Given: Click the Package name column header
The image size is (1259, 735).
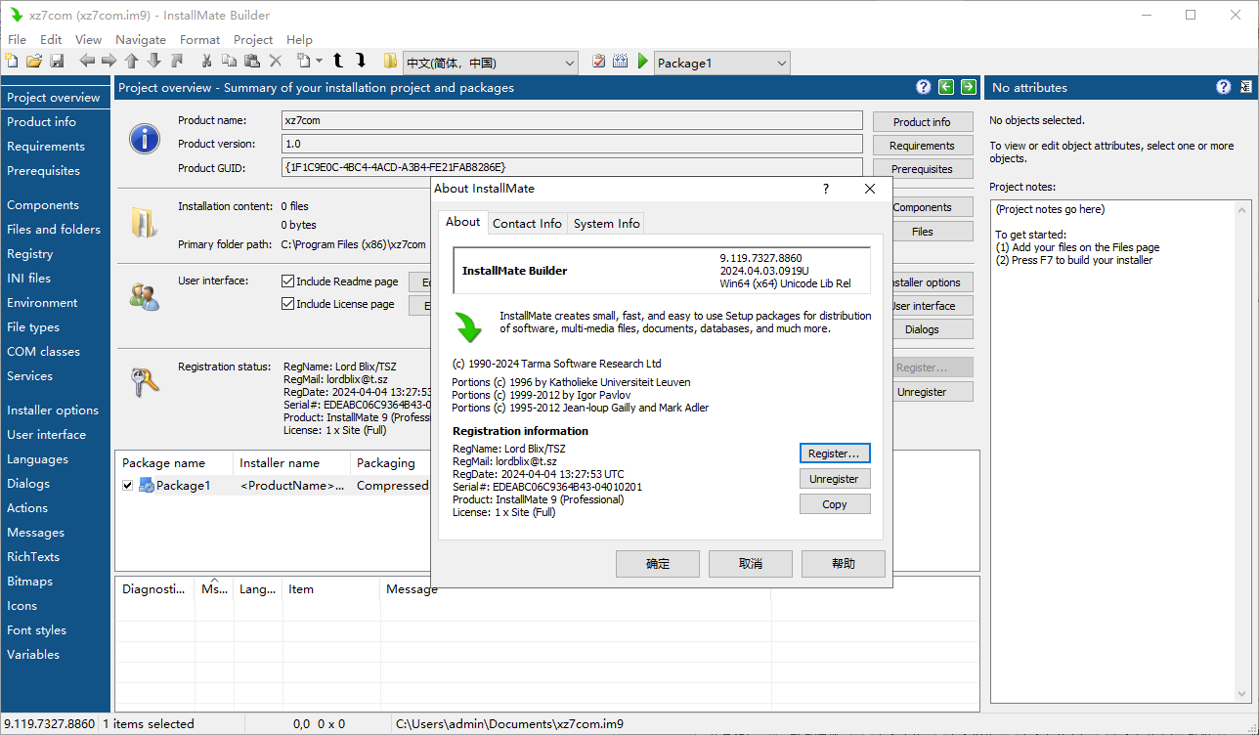Looking at the screenshot, I should click(174, 463).
